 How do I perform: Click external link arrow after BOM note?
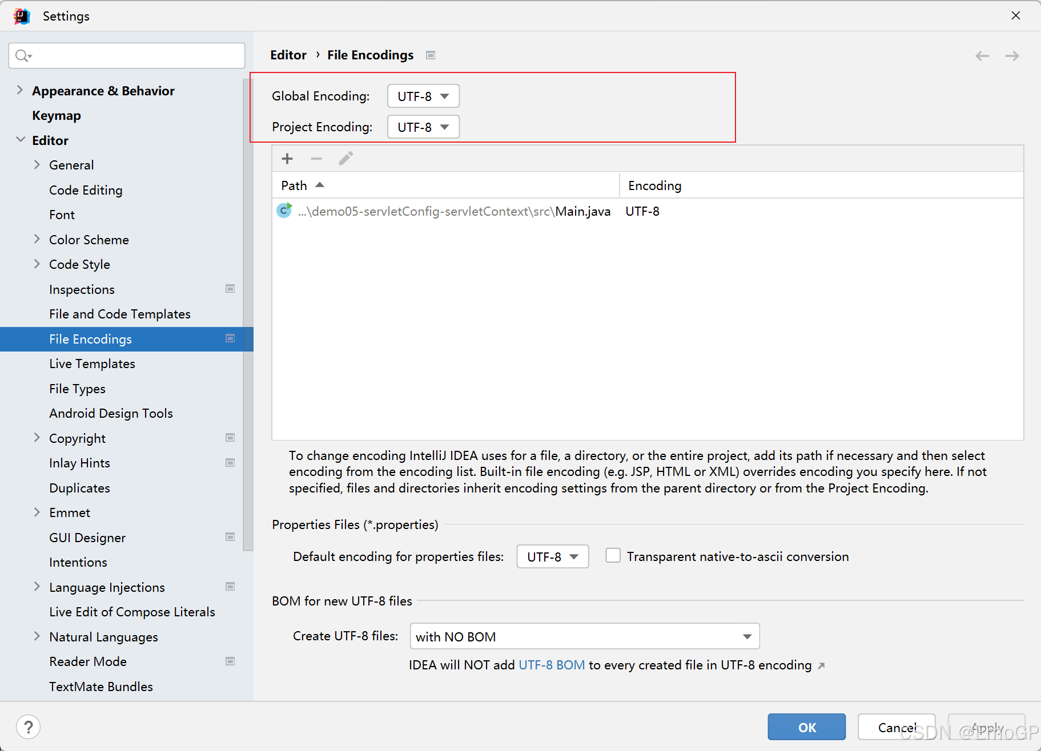(x=822, y=665)
